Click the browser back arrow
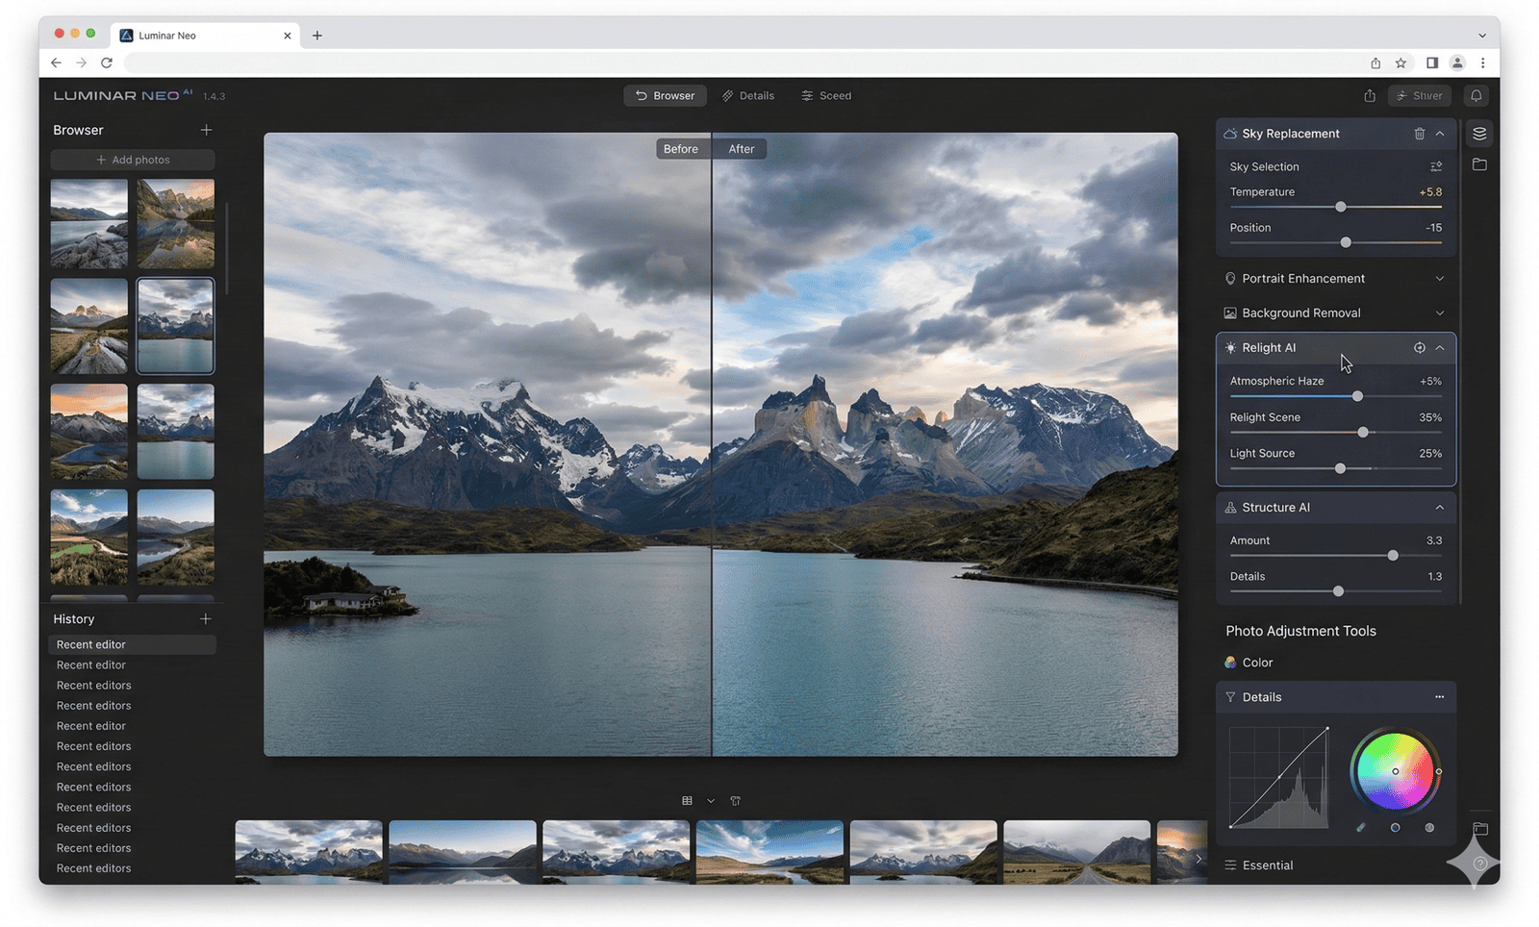This screenshot has height=927, width=1539. click(x=56, y=63)
